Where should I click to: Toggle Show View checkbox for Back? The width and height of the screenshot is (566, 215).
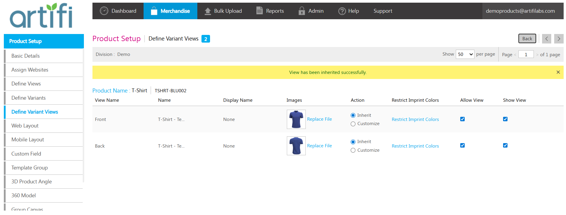(x=505, y=145)
